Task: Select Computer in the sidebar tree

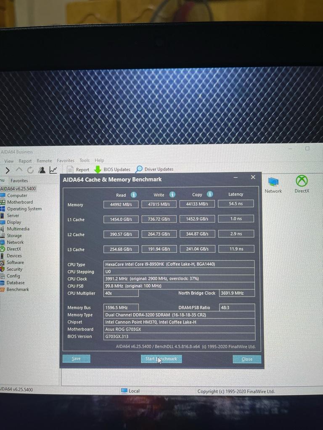Action: 17,195
